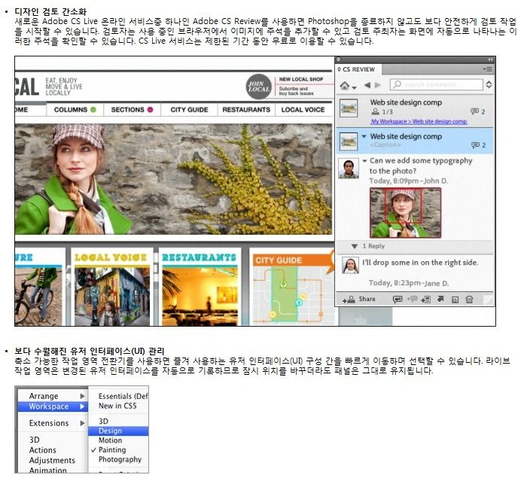Click the faded reply-to-comment bubble icon
The width and height of the screenshot is (524, 484).
coord(412,299)
